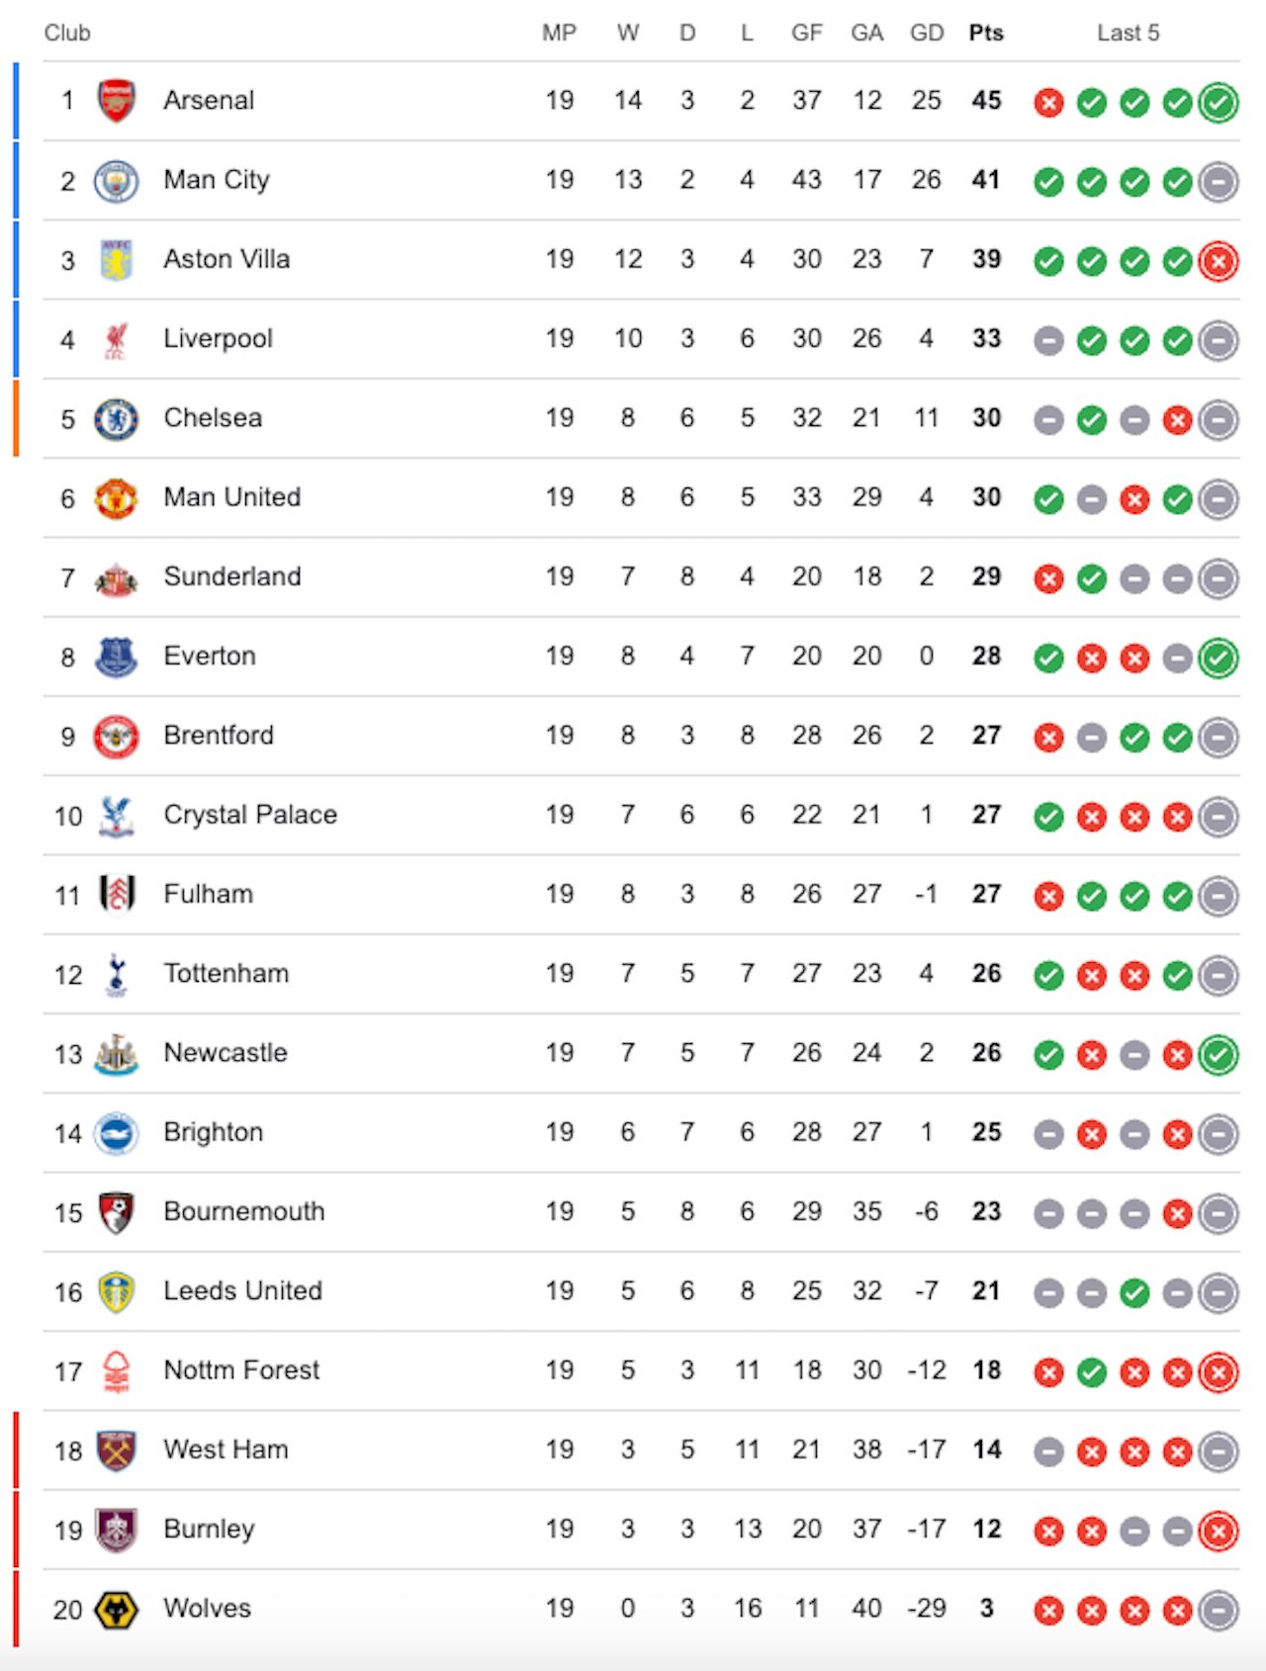The width and height of the screenshot is (1266, 1671).
Task: Click Nottm Forest's latest loss icon
Action: click(1219, 1372)
